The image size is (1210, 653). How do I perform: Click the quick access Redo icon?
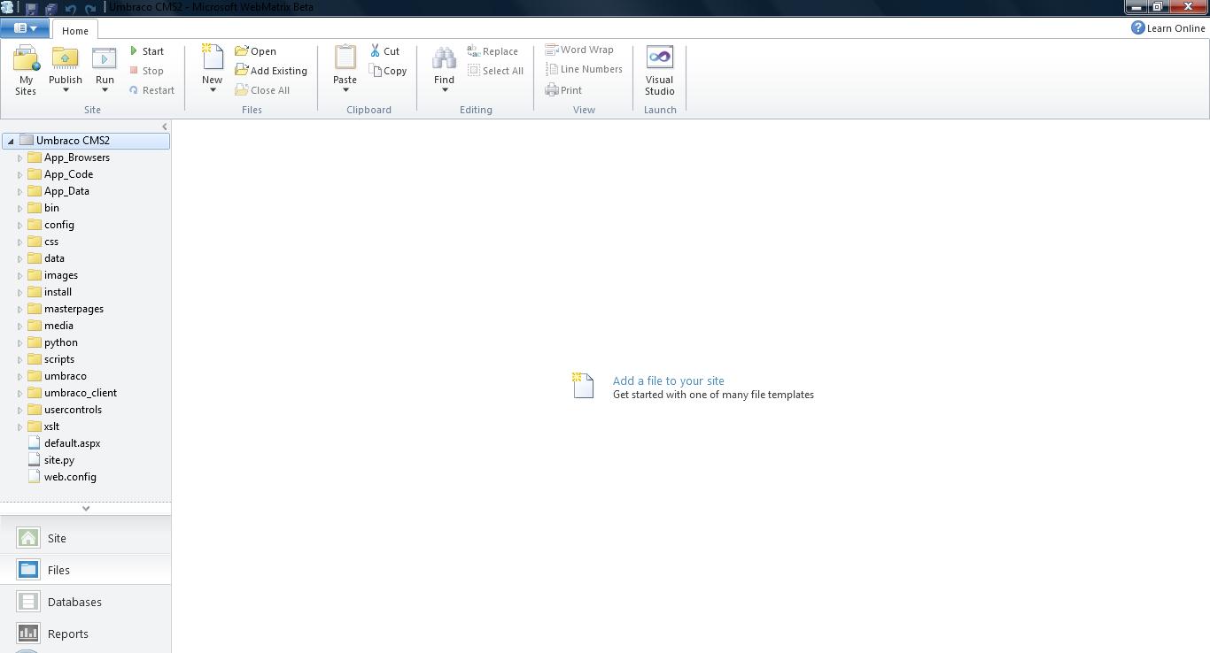coord(89,8)
